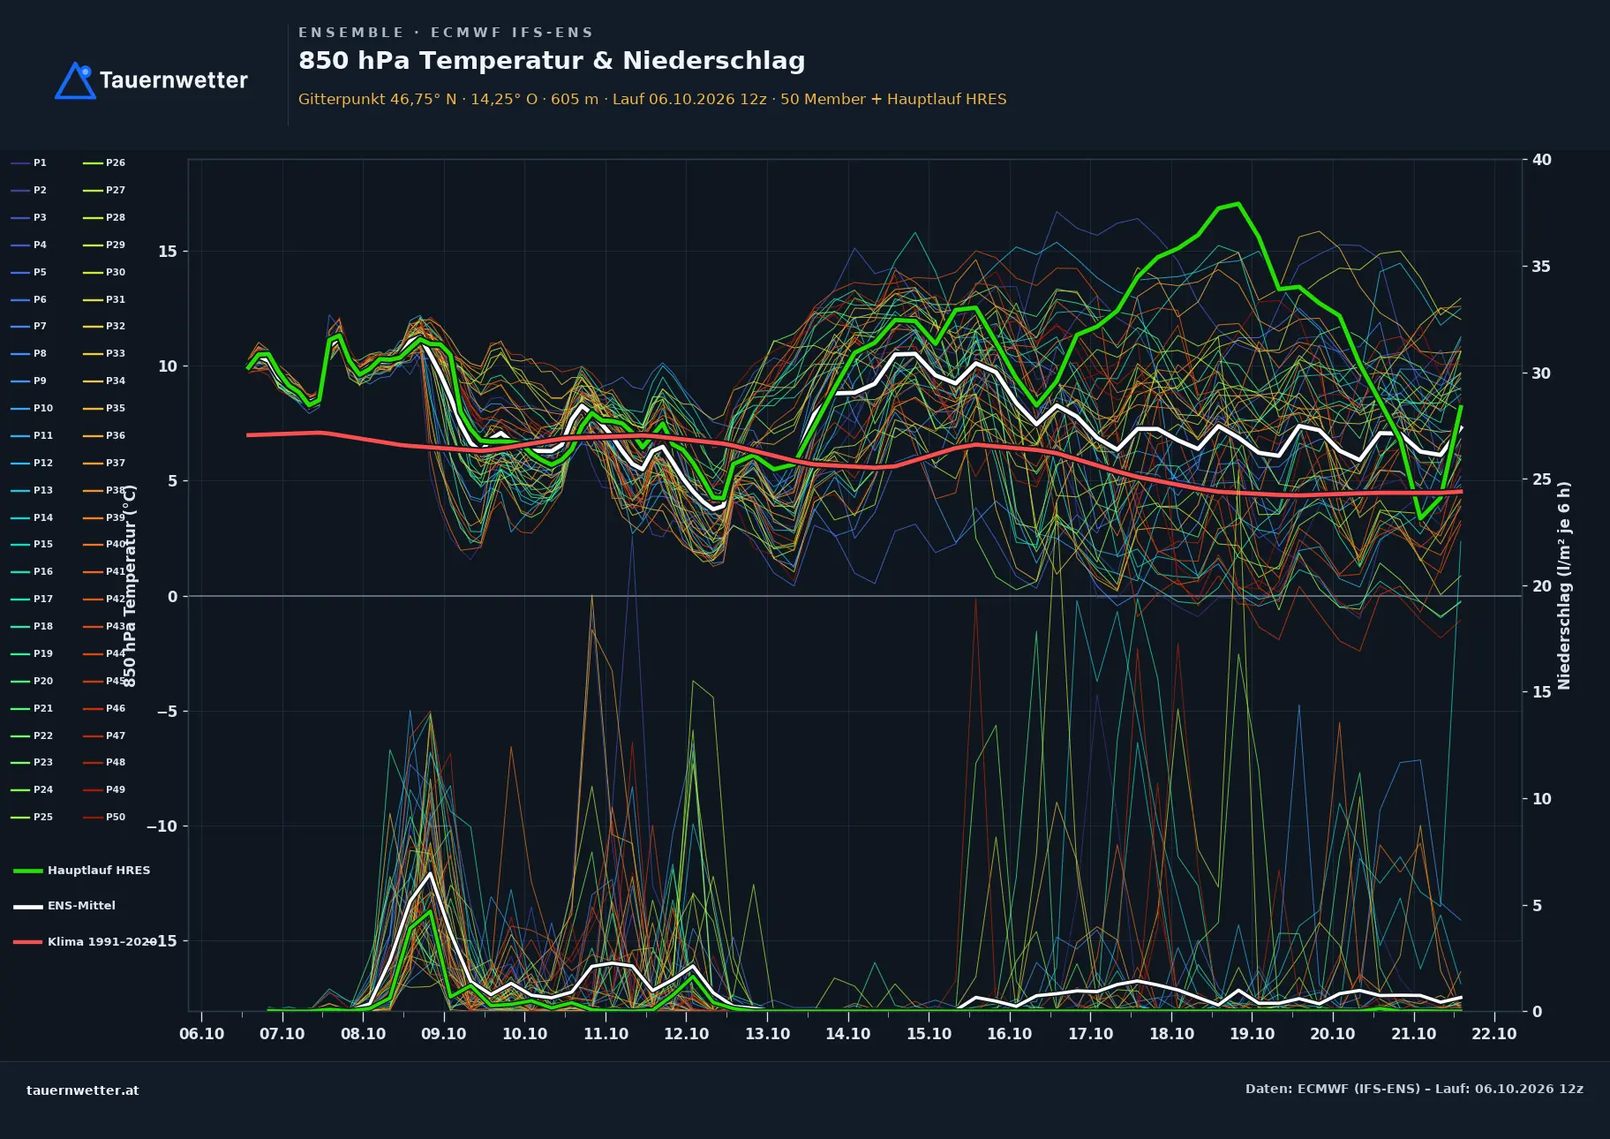The width and height of the screenshot is (1610, 1139).
Task: Click the red Klima line swatch in legend
Action: pos(27,942)
